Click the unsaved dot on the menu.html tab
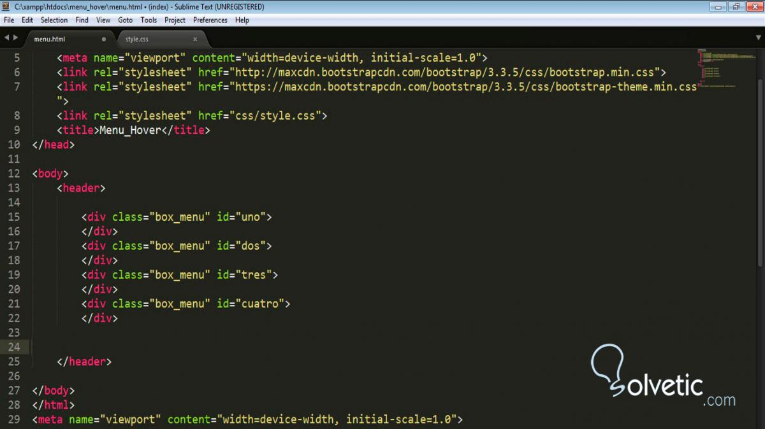 [x=104, y=39]
